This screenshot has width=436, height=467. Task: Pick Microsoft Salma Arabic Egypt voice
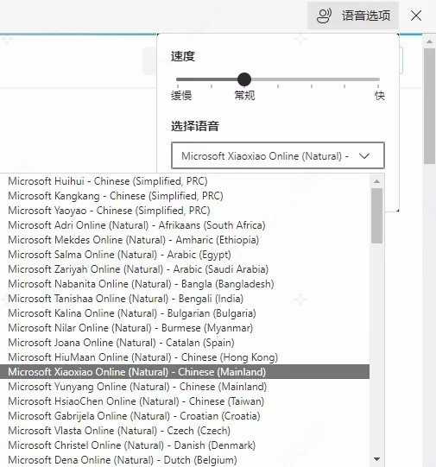185,255
